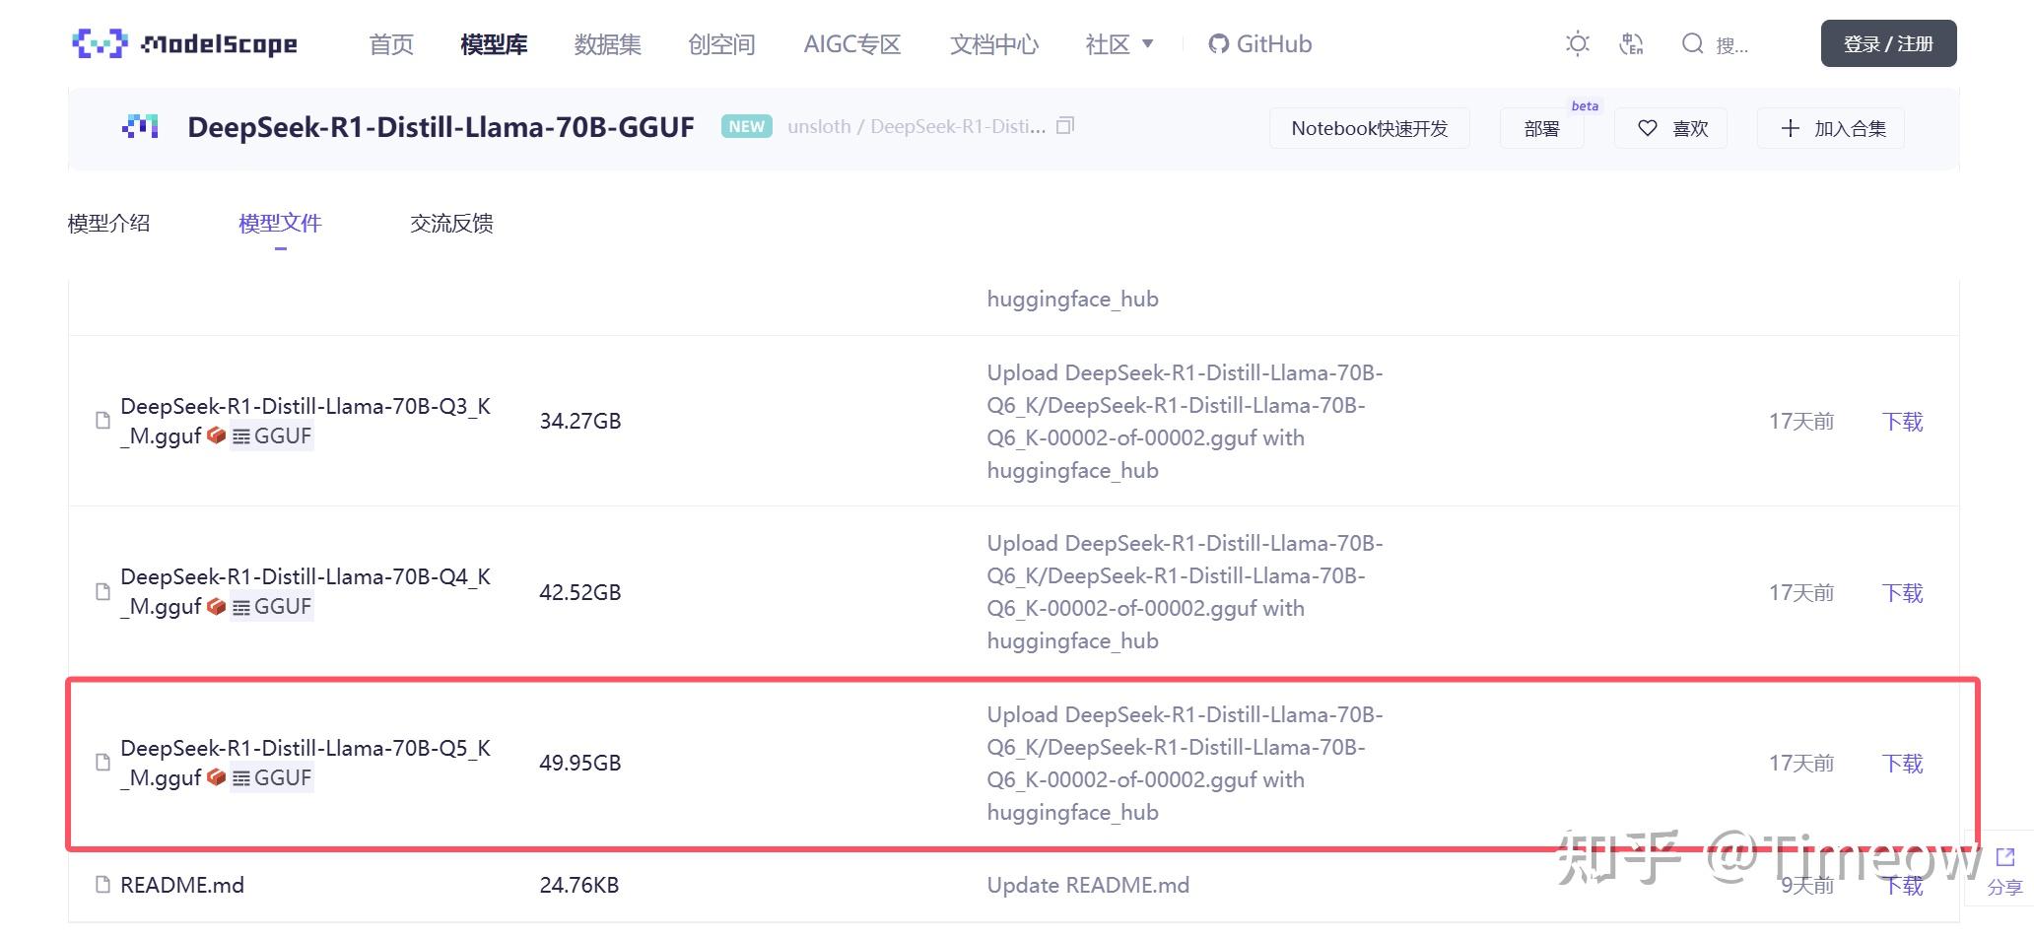Viewport: 2034px width, 938px height.
Task: Open the GGUF tag on the Q5_K_M file
Action: point(273,777)
